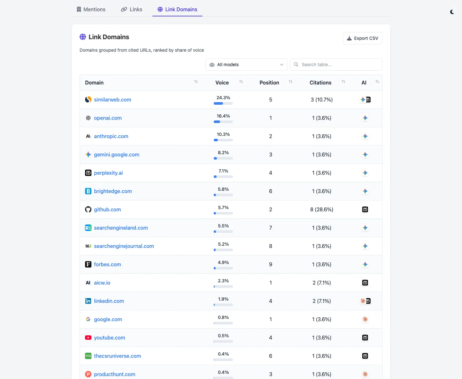The image size is (462, 379).
Task: Click the google.com G favicon
Action: tap(88, 319)
